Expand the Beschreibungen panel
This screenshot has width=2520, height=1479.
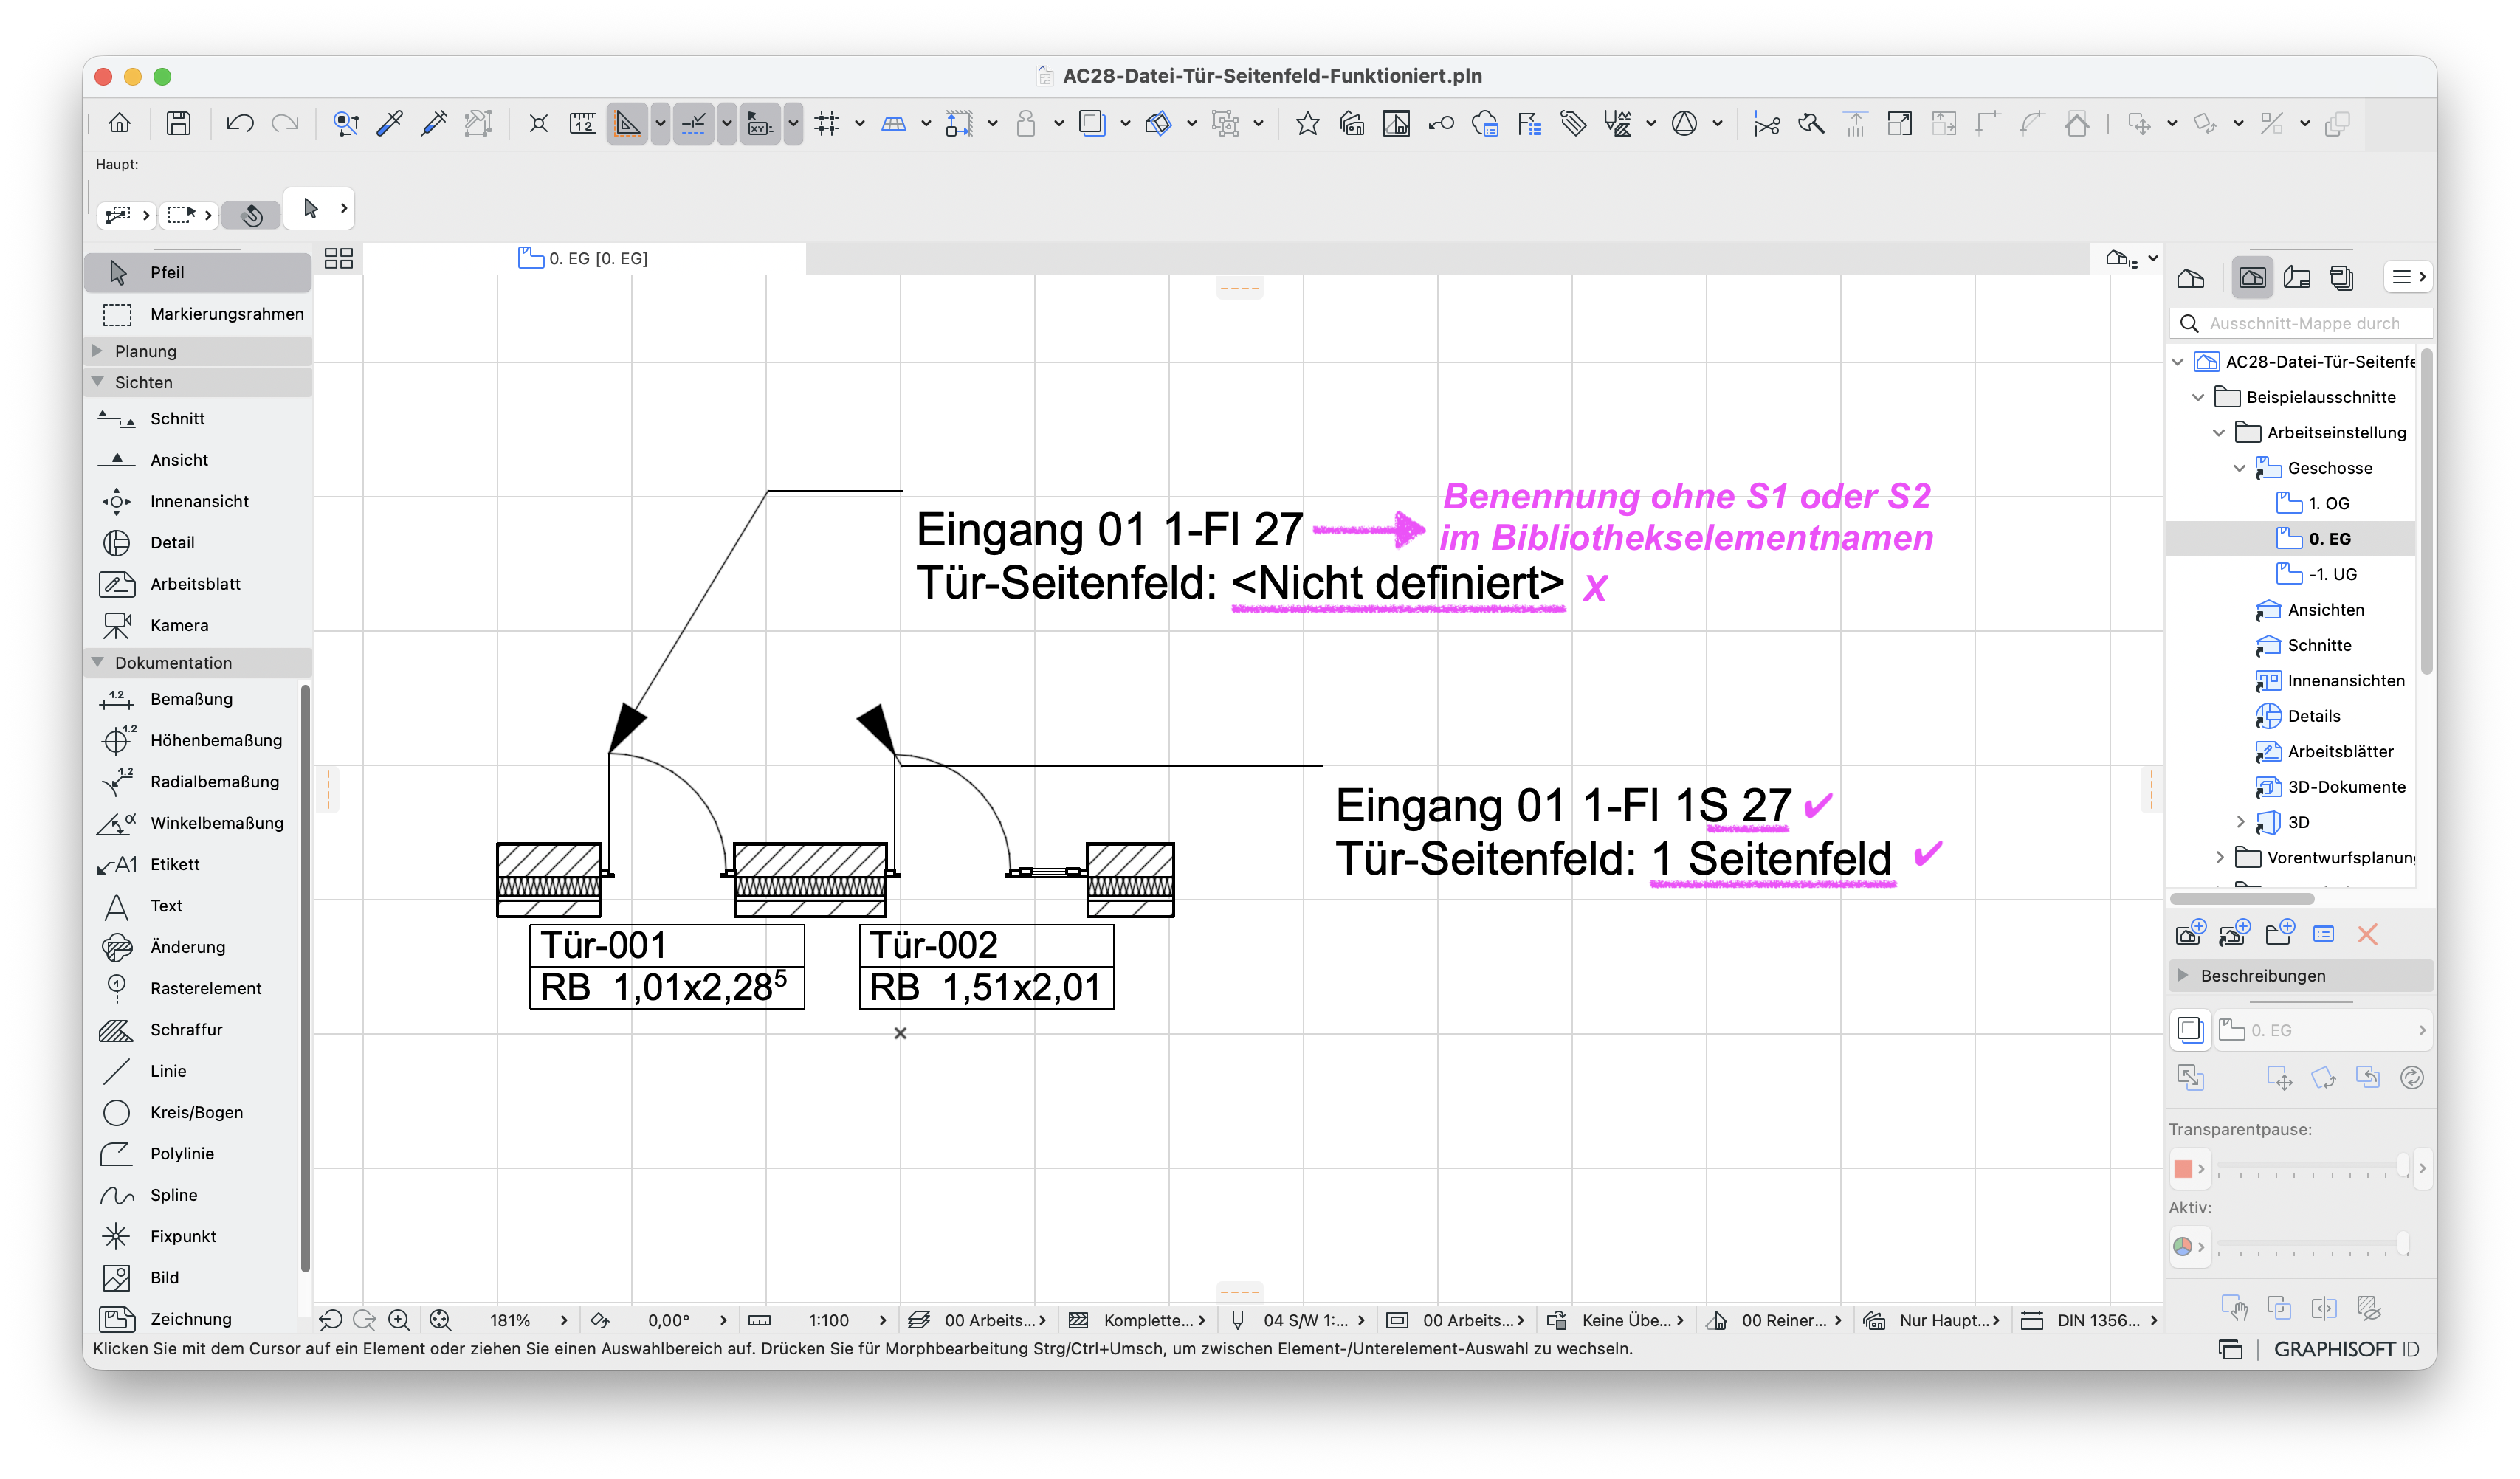[2183, 975]
